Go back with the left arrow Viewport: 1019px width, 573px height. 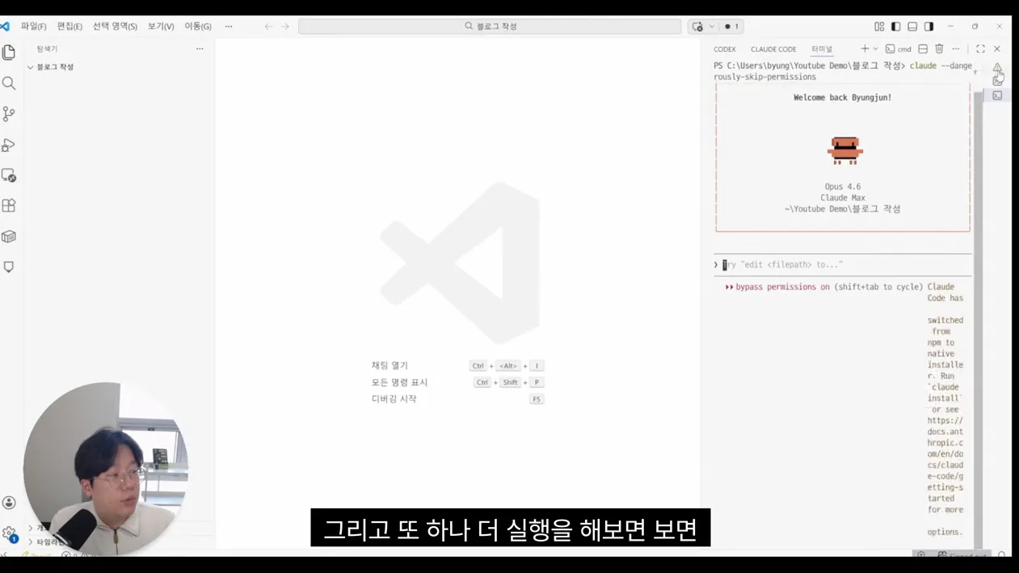(x=269, y=27)
